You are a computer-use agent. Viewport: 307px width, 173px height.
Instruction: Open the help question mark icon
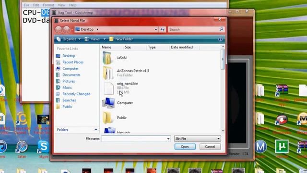point(220,39)
